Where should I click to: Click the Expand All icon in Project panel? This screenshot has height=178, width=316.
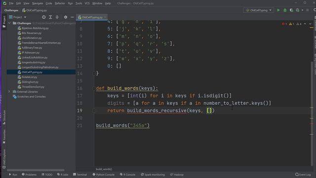50,17
